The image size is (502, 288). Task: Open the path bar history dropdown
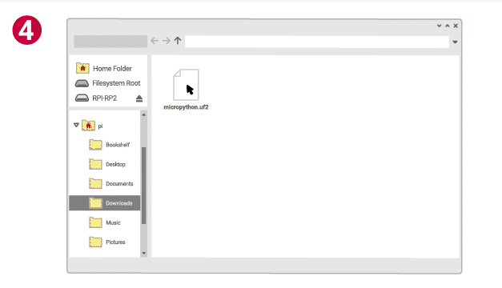coord(455,42)
